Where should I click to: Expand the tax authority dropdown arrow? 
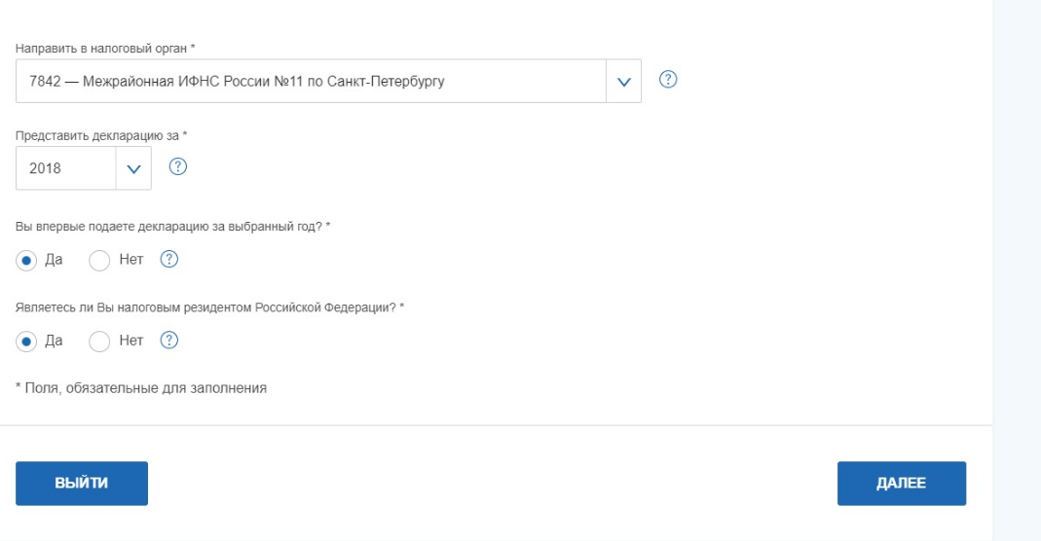pos(623,82)
